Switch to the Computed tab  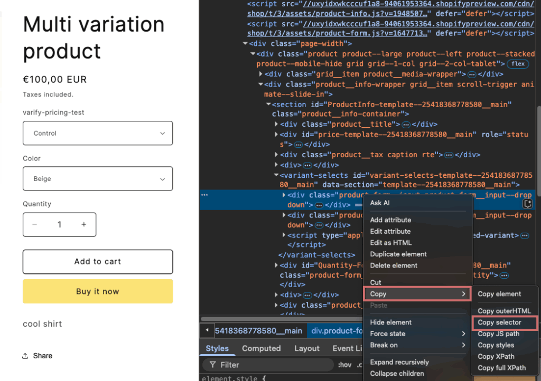tap(261, 348)
